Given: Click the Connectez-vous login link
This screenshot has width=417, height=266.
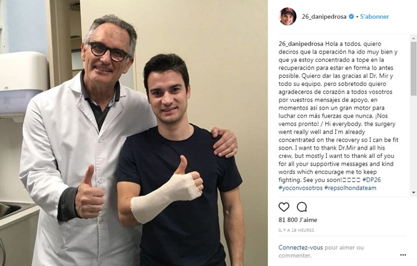Looking at the screenshot, I should [x=301, y=247].
